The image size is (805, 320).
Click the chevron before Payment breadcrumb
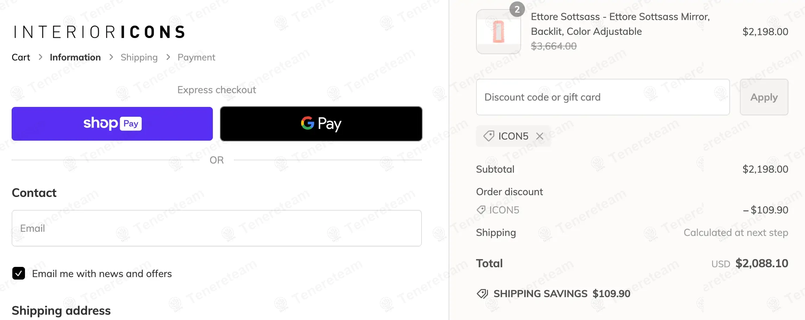[x=168, y=57]
